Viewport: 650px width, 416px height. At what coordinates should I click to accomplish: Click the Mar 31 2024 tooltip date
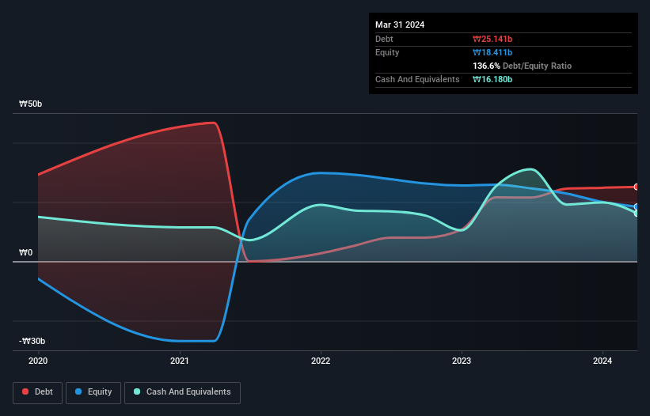pos(400,25)
